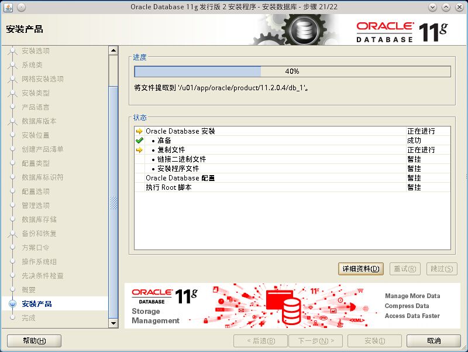Click the 跳过(S) button
The width and height of the screenshot is (468, 352).
442,269
